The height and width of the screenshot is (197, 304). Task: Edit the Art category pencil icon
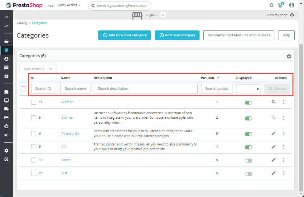point(273,147)
